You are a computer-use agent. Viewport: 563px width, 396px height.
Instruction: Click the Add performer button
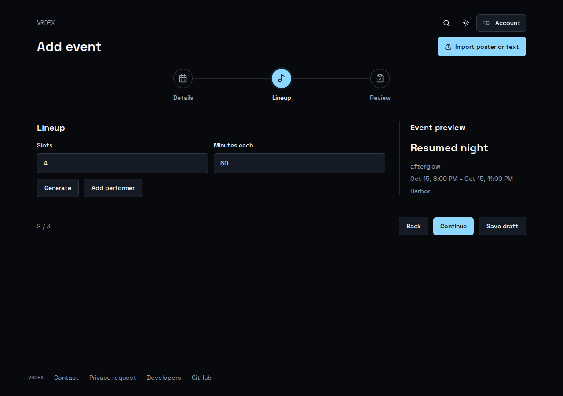click(113, 188)
